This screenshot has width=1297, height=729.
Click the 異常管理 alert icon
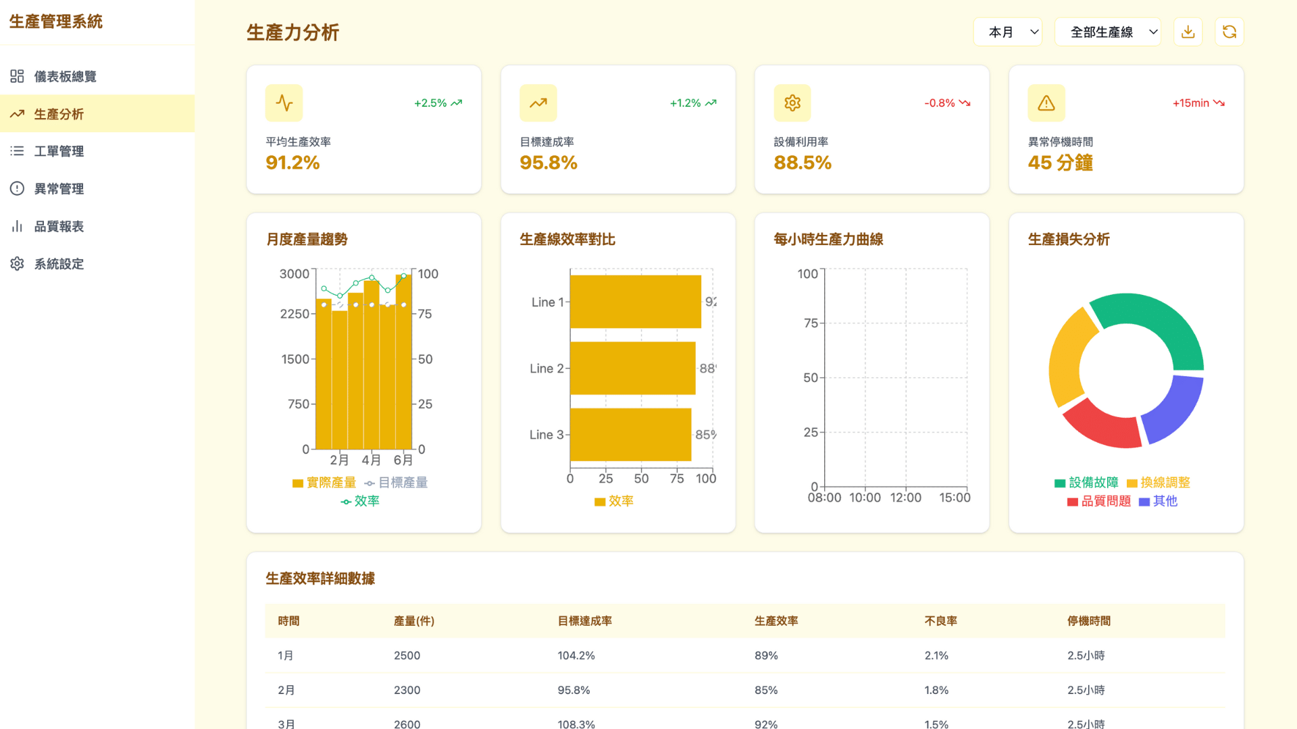tap(17, 188)
